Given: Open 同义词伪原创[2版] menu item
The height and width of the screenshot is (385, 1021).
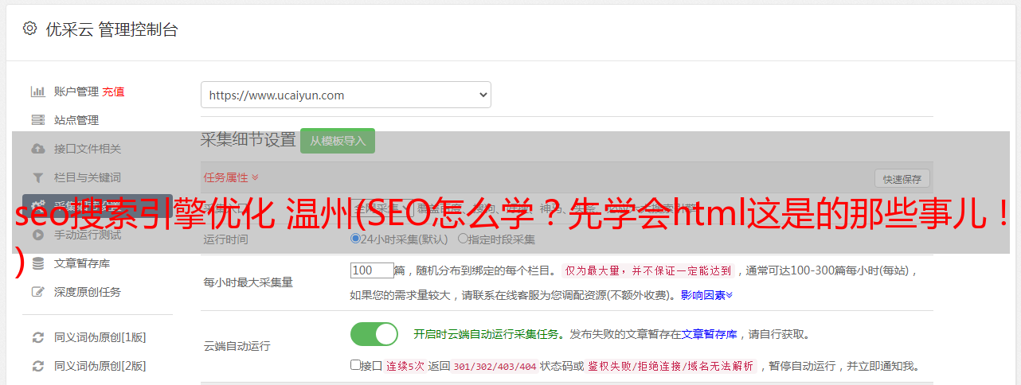Looking at the screenshot, I should coord(100,366).
